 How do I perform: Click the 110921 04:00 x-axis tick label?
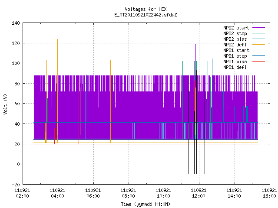pyautogui.click(x=57, y=193)
